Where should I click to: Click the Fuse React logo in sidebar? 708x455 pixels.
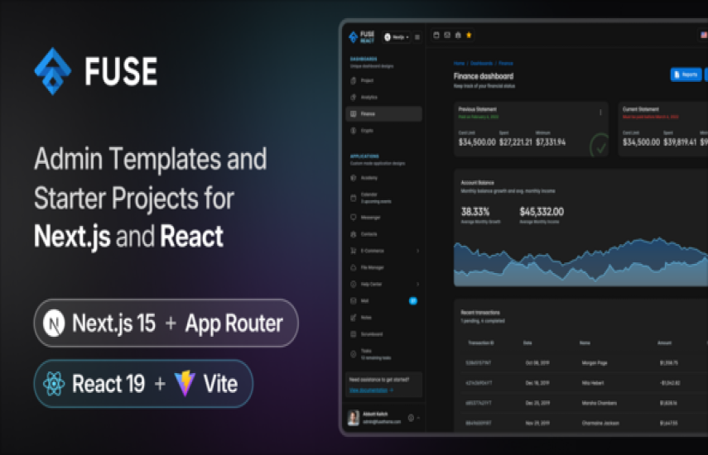click(x=361, y=36)
